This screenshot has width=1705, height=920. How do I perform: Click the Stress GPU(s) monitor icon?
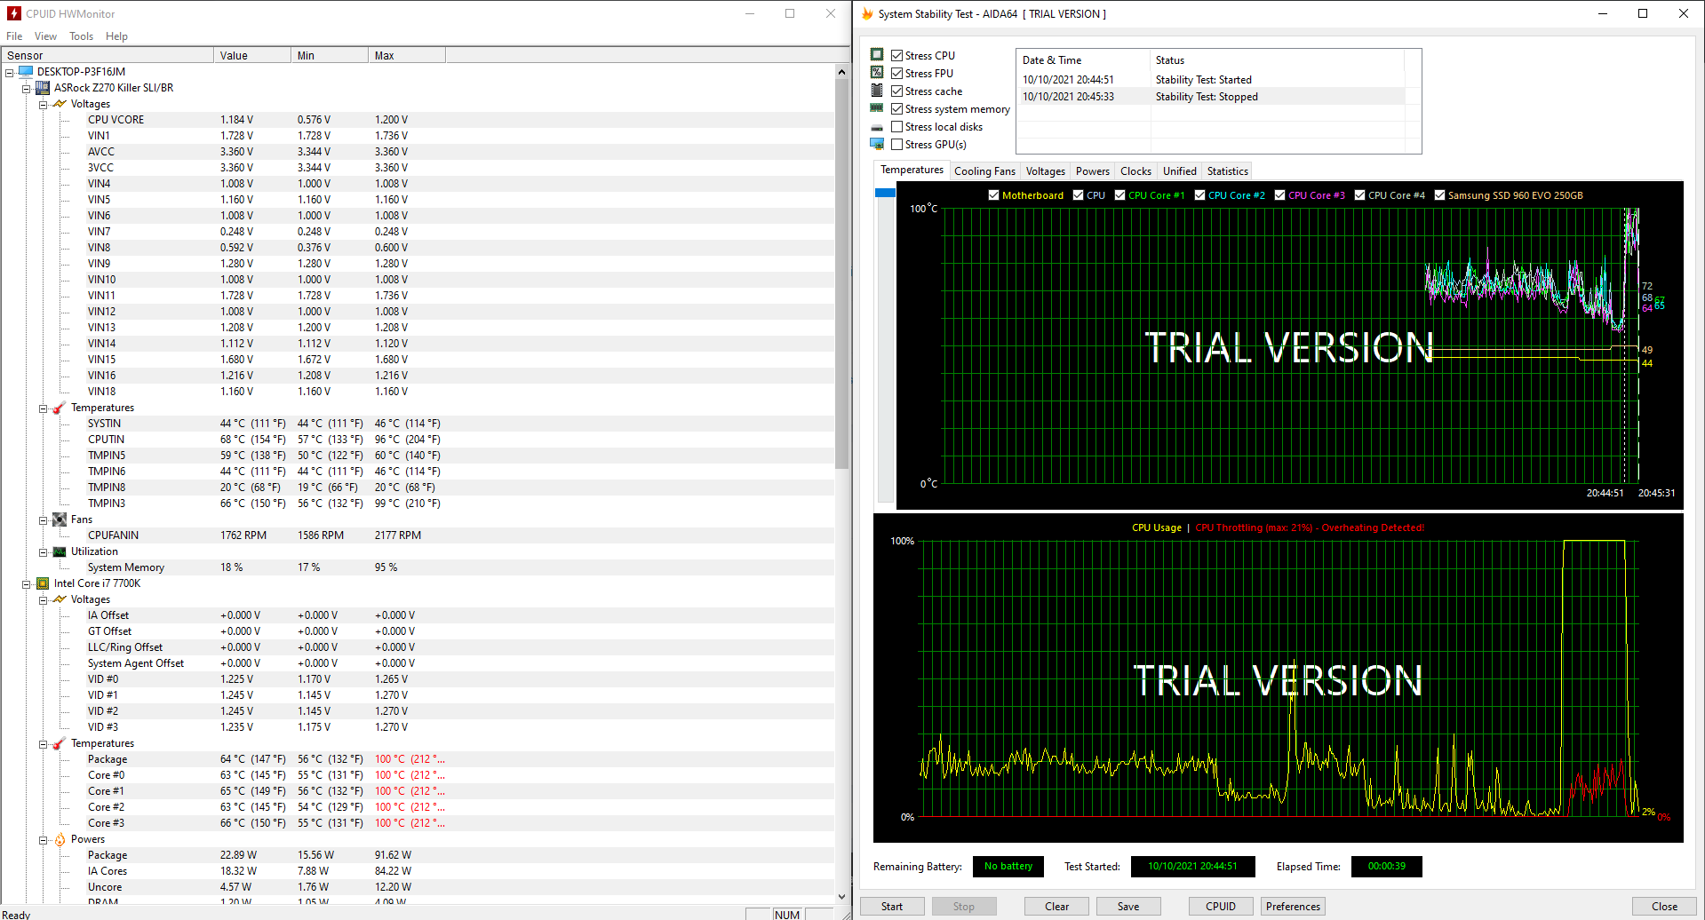click(x=877, y=144)
